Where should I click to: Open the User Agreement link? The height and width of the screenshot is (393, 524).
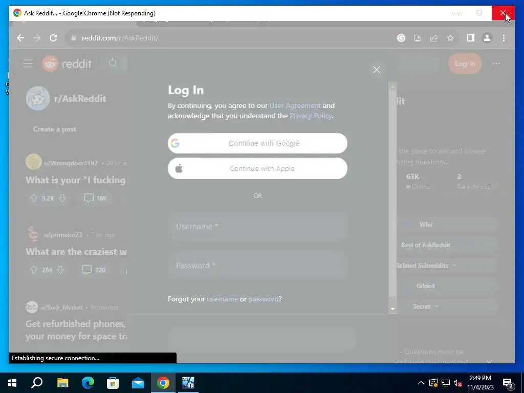[295, 105]
